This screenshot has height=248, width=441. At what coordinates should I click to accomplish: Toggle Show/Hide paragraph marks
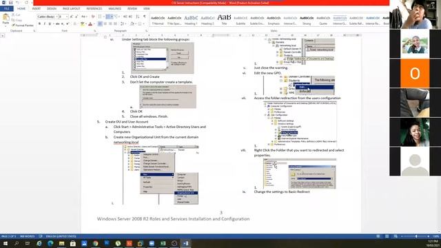(x=145, y=17)
